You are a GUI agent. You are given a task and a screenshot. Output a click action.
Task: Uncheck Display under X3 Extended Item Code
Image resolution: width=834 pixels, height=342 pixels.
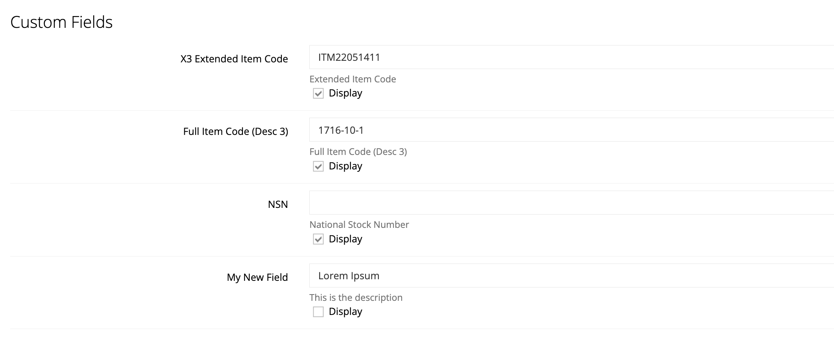tap(318, 93)
